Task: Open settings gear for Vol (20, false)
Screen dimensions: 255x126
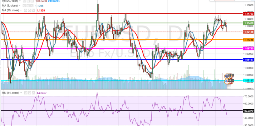Action: point(28,1)
